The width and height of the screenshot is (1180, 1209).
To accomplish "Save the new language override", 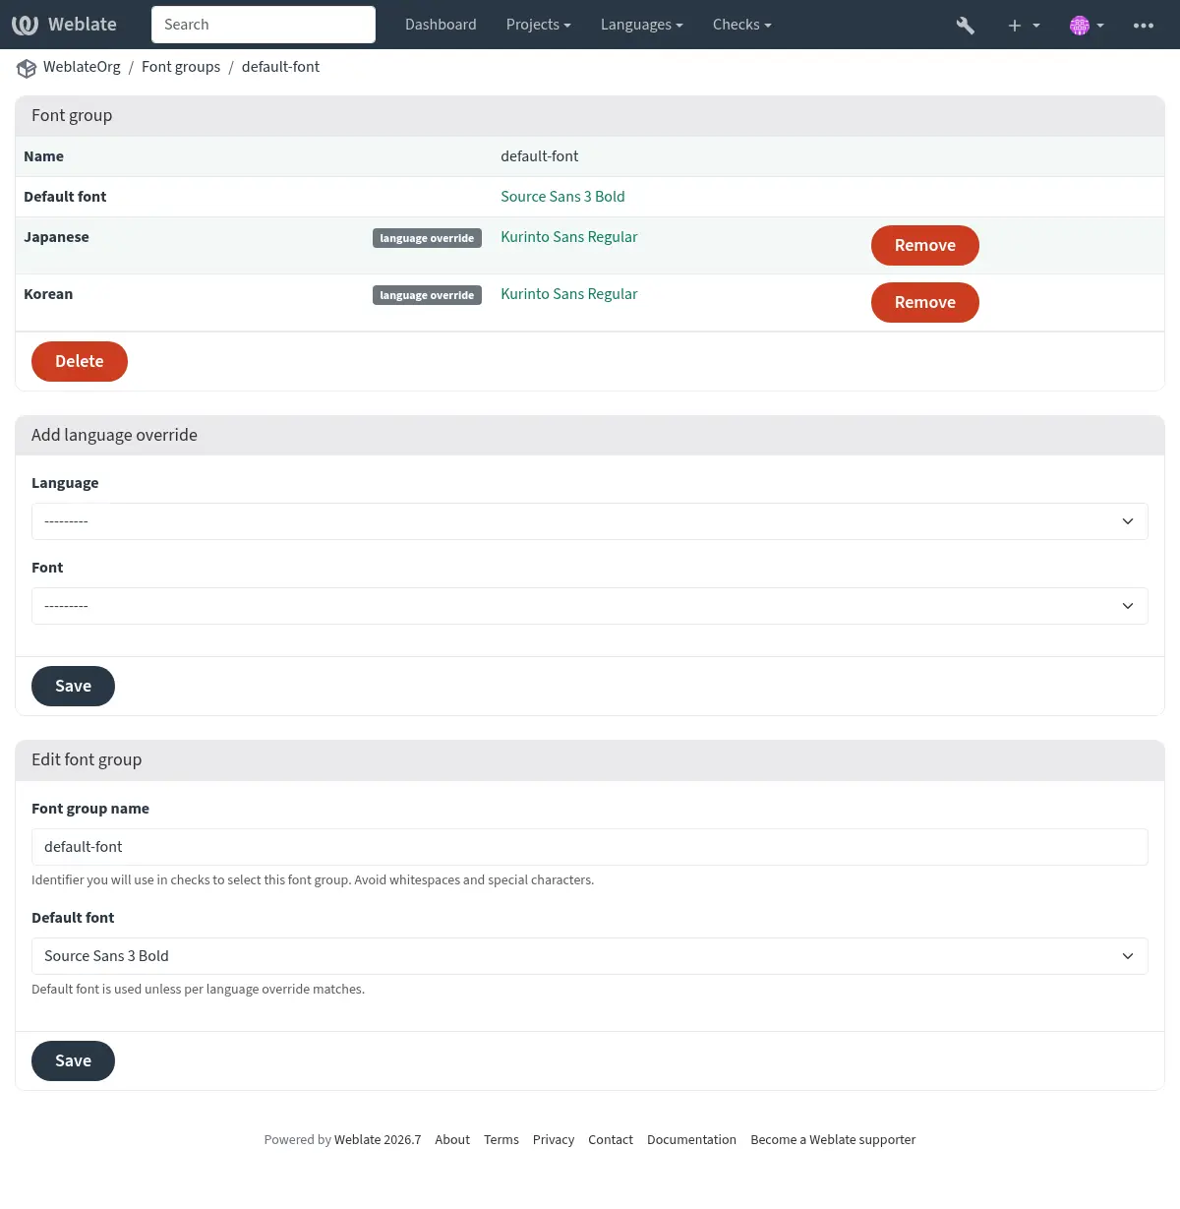I will [73, 686].
